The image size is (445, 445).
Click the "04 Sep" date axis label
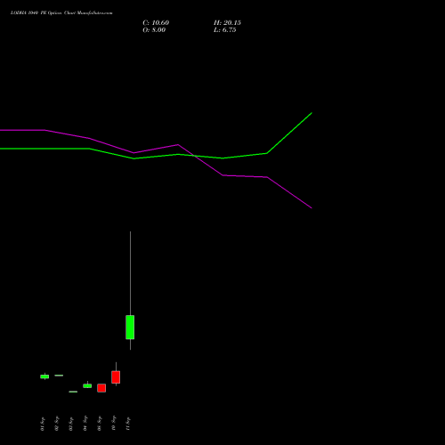[85, 424]
